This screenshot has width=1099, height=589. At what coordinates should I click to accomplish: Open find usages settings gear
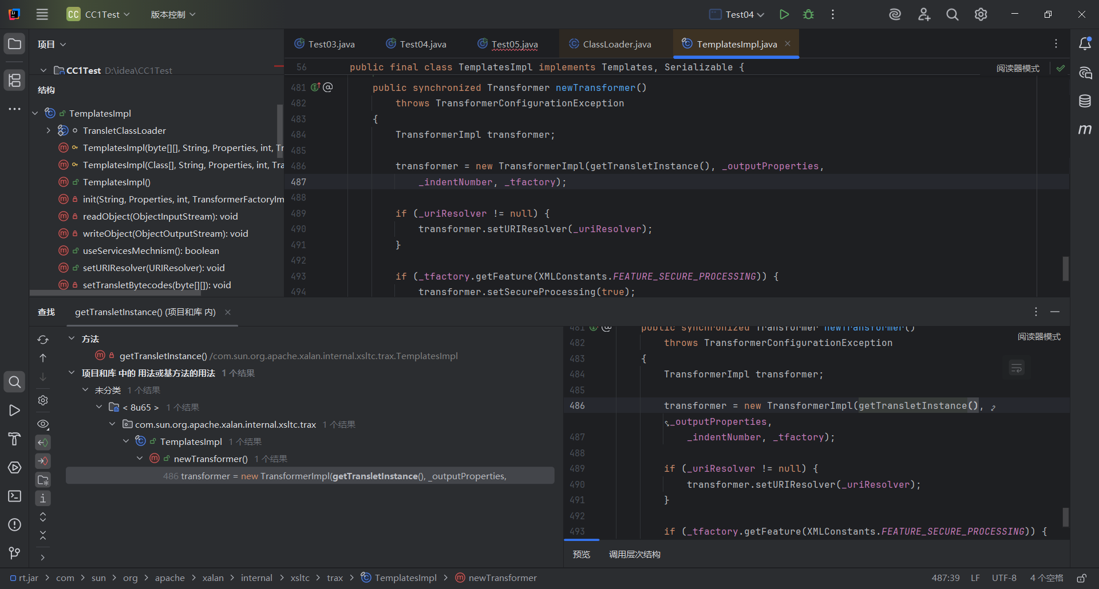[43, 400]
